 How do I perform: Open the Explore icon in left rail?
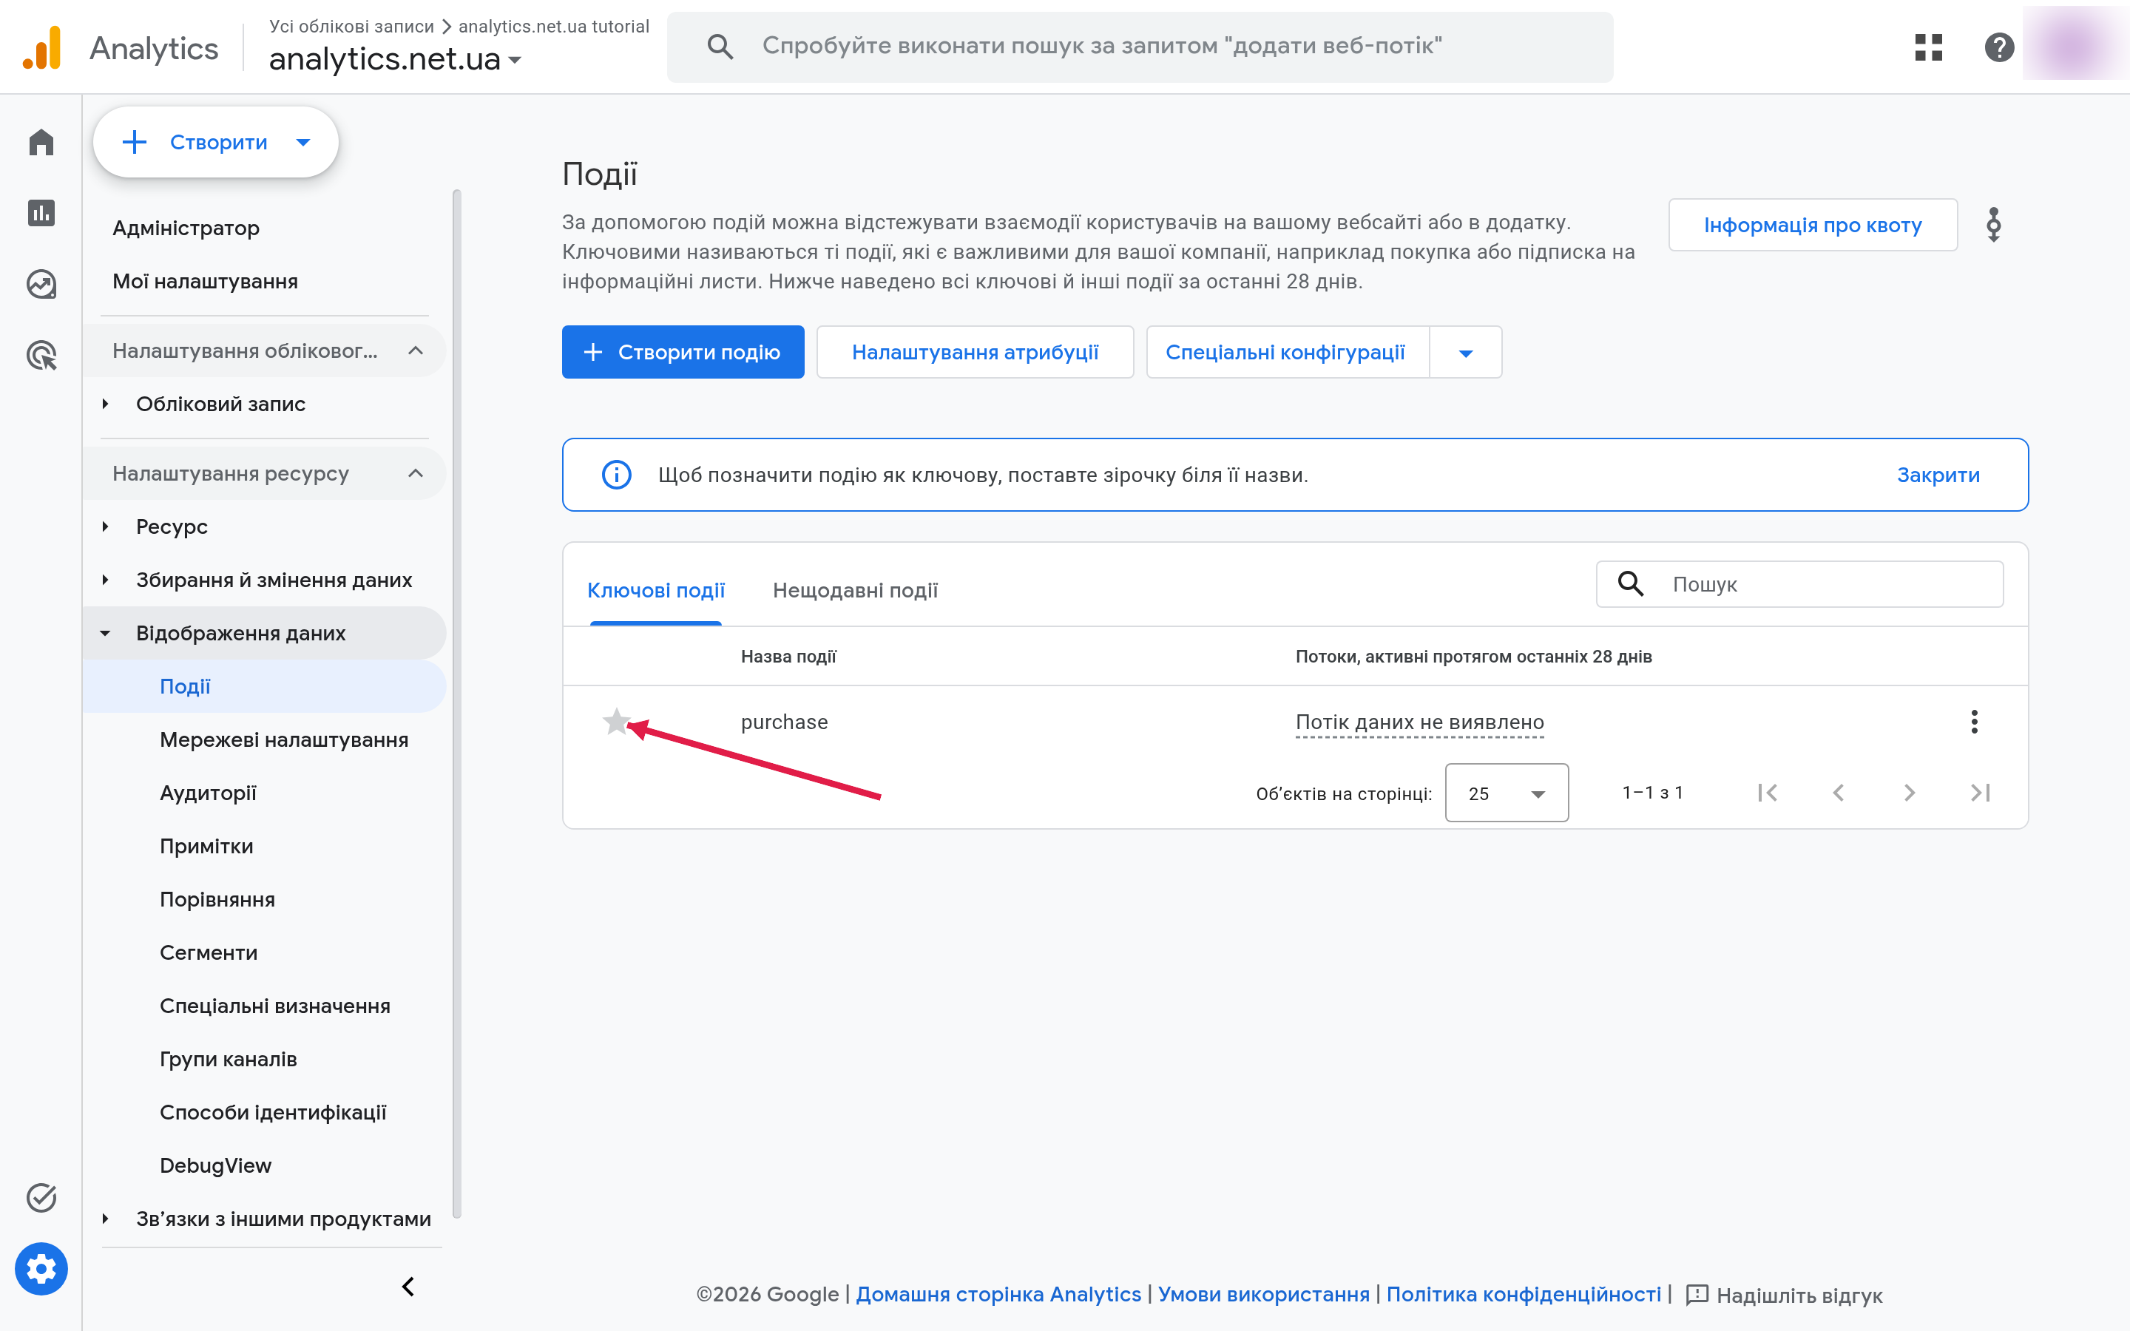pyautogui.click(x=41, y=285)
